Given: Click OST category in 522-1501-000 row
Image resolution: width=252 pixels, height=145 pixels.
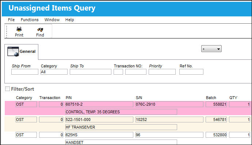Looking at the screenshot, I should [26, 119].
